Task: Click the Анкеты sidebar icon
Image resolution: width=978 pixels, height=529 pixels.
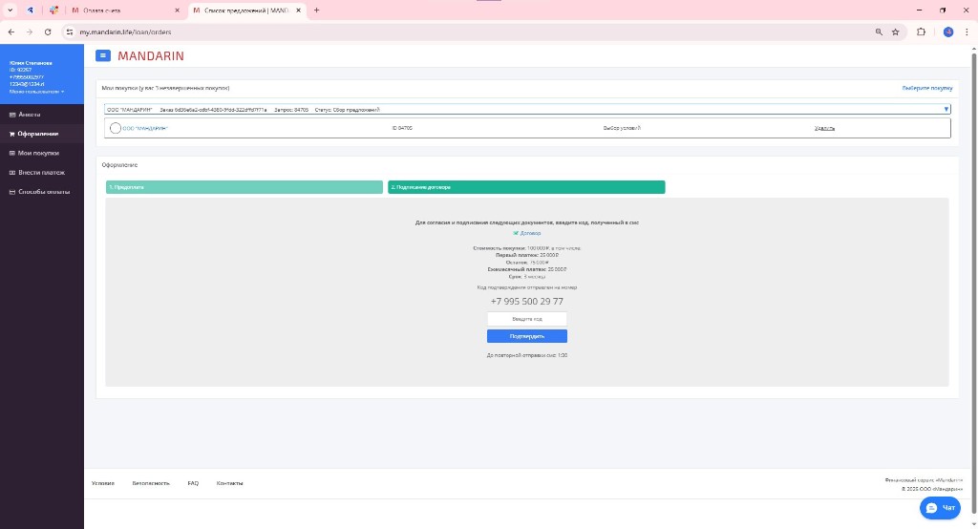Action: click(x=12, y=115)
